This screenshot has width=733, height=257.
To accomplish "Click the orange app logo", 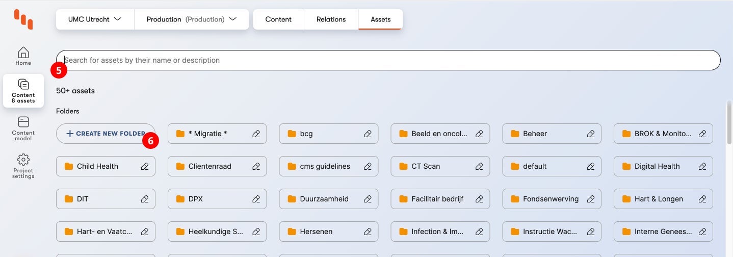I will (23, 19).
